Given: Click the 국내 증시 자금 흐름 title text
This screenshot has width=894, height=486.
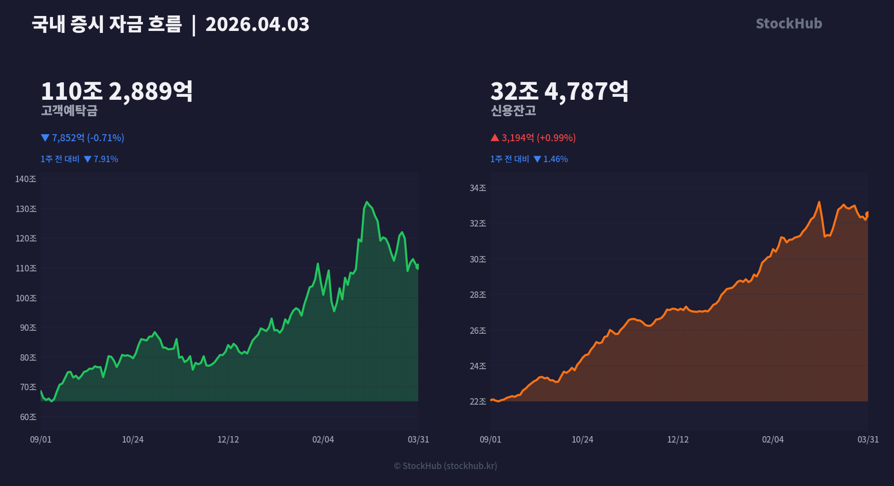Looking at the screenshot, I should [x=106, y=24].
